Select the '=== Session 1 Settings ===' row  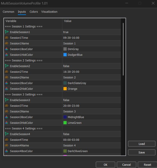coord(62,27)
